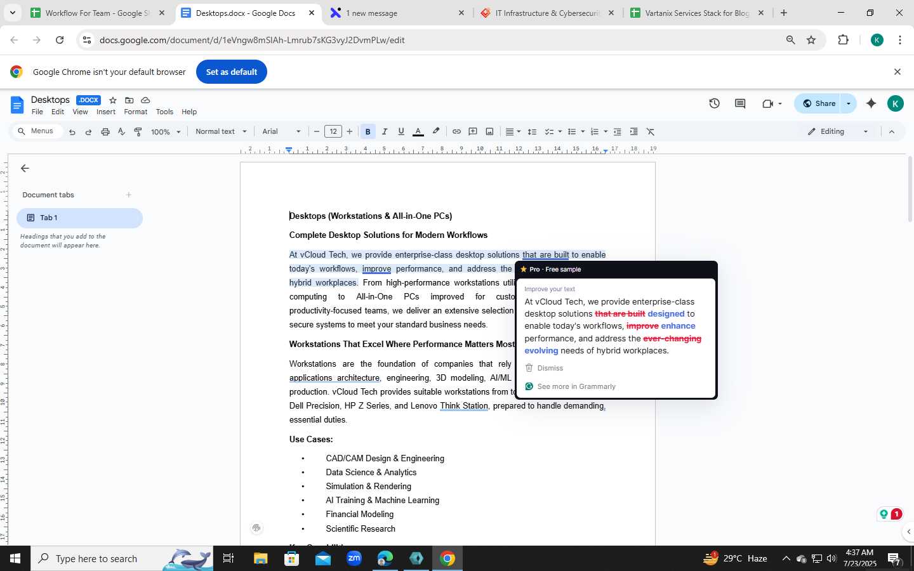This screenshot has height=571, width=914.
Task: Open the Docs home icon
Action: click(x=18, y=105)
